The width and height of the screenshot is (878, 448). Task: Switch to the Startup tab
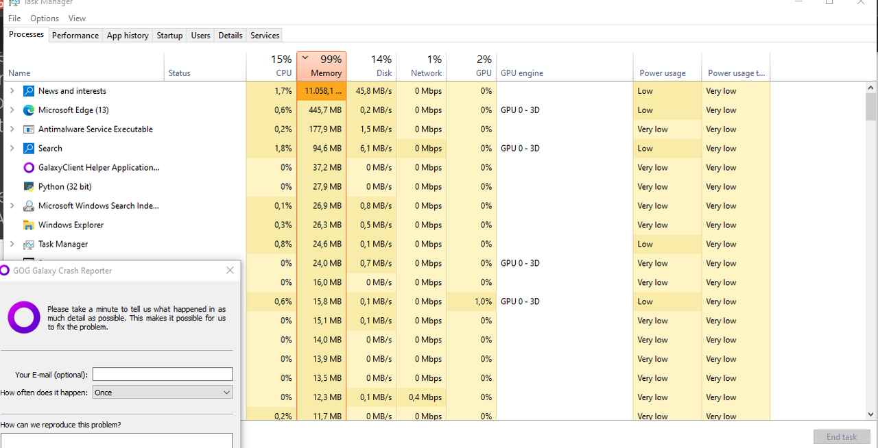click(169, 36)
